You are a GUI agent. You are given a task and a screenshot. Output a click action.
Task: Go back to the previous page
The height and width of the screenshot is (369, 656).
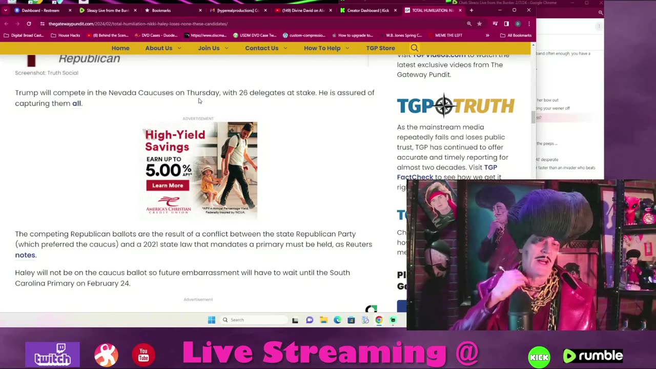[6, 24]
